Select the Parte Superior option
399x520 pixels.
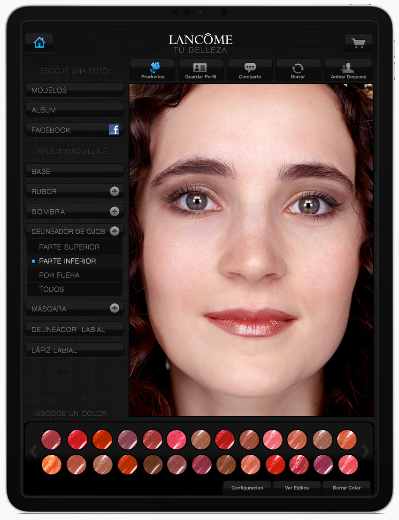tap(69, 247)
